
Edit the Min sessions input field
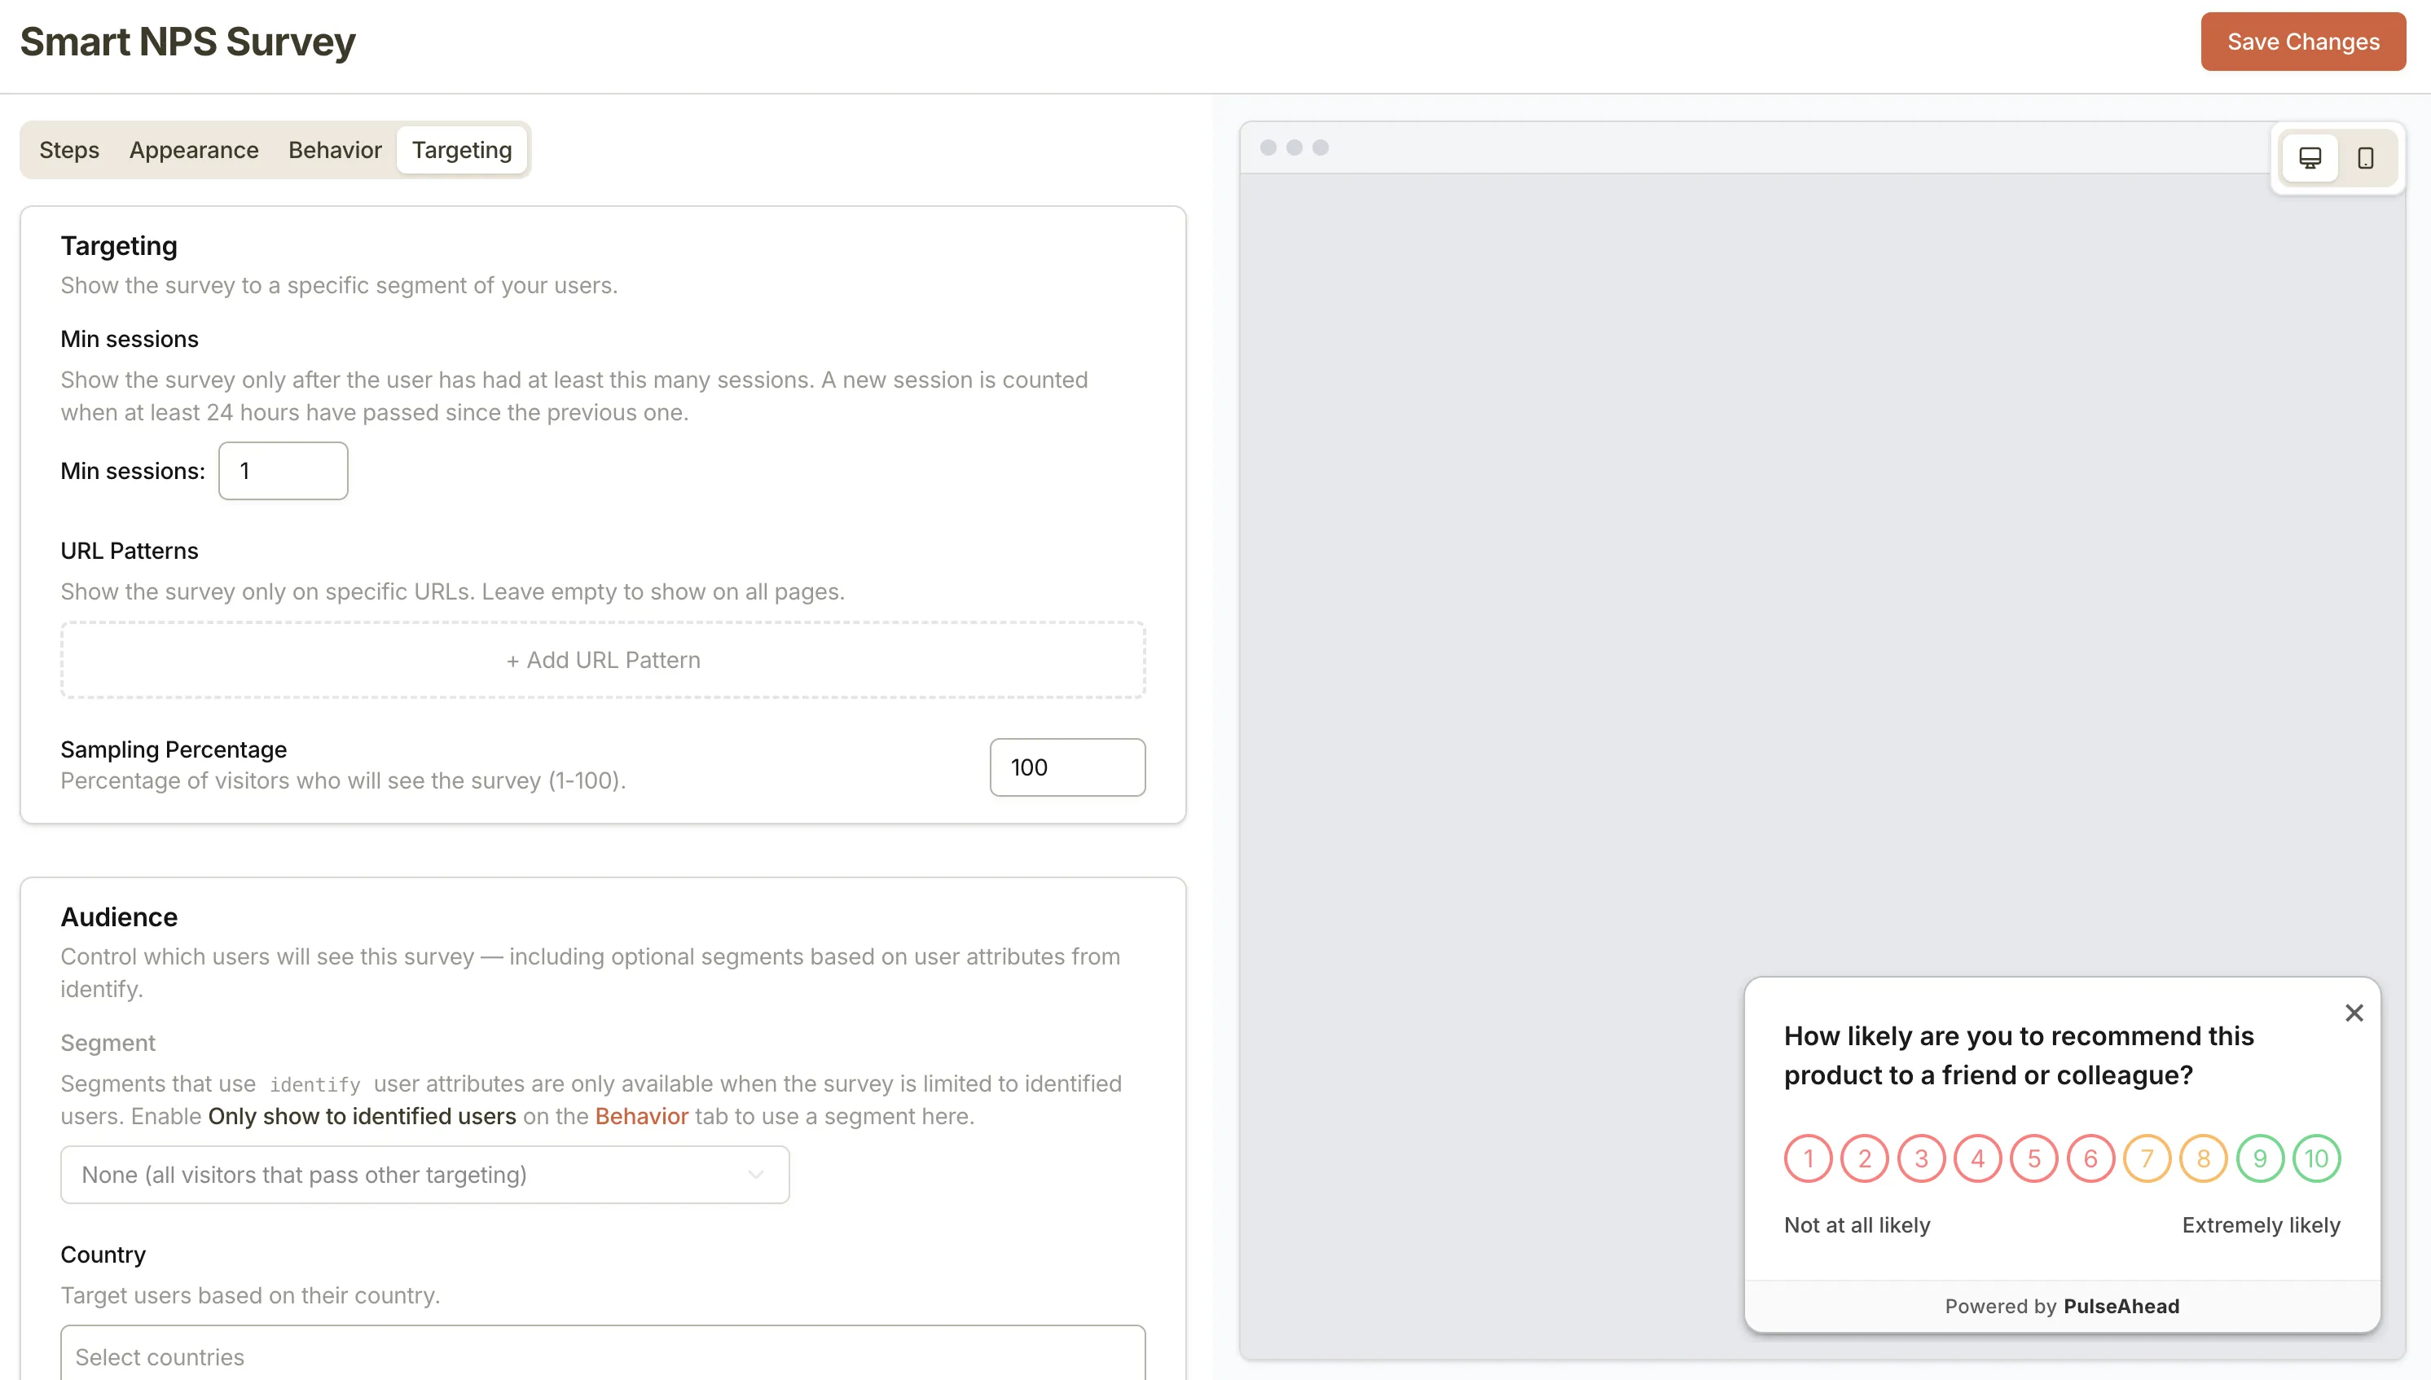pos(283,470)
